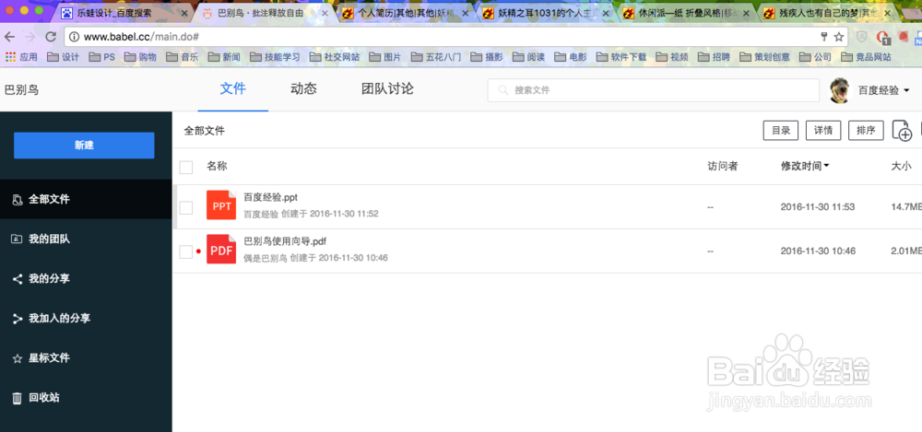Click the 目录 button
The image size is (922, 432).
(x=780, y=131)
